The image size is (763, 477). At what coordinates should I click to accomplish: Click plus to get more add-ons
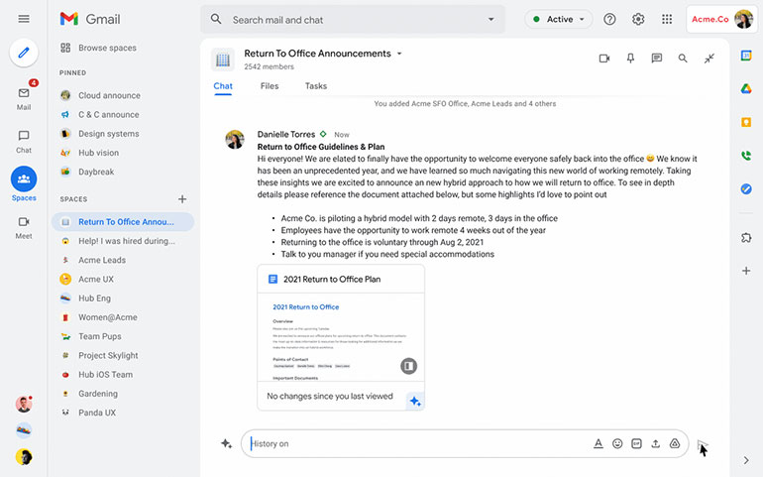(746, 271)
